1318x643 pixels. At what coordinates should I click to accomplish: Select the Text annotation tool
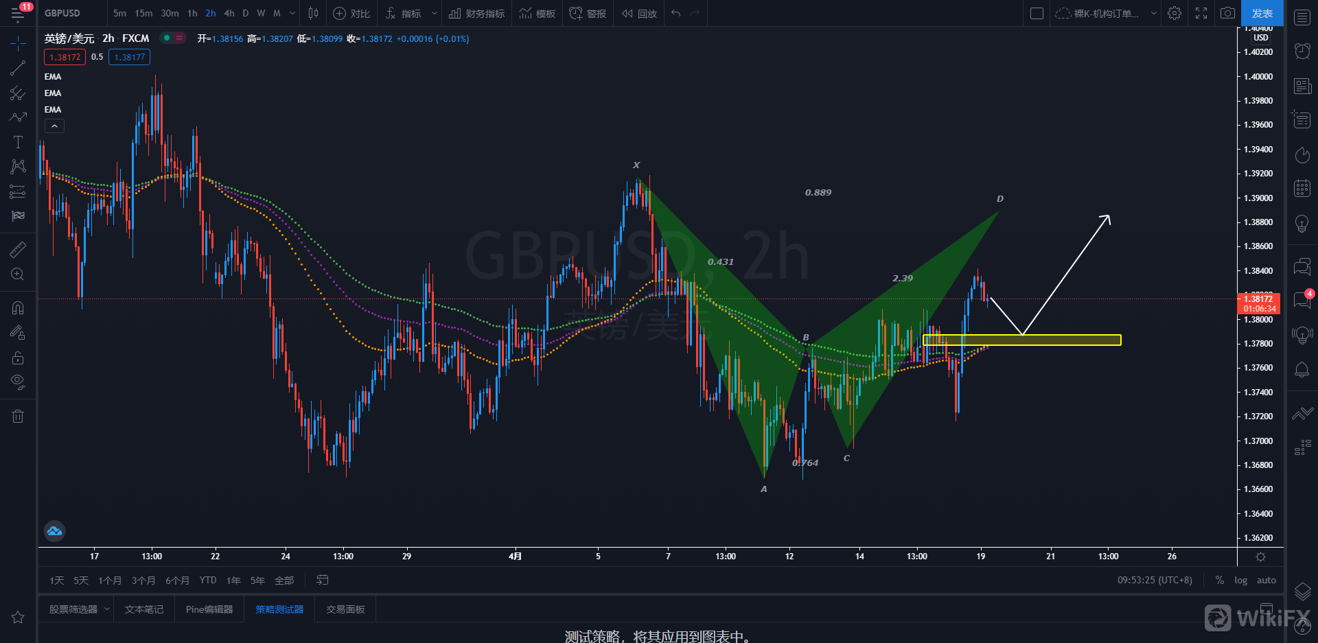18,142
